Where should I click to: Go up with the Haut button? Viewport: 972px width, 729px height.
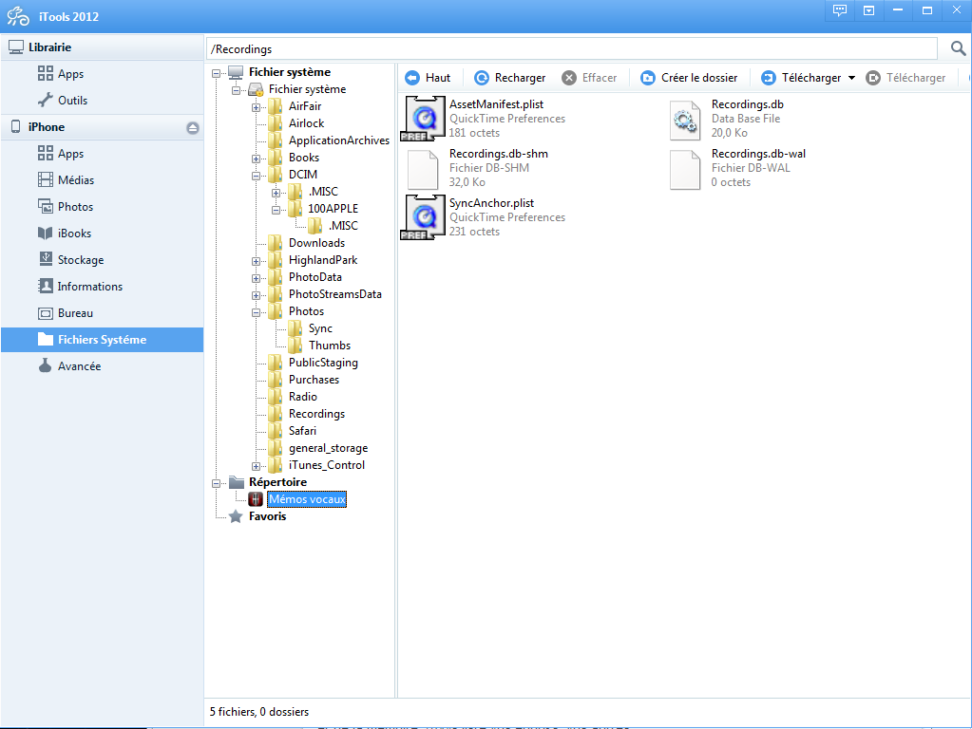tap(428, 78)
